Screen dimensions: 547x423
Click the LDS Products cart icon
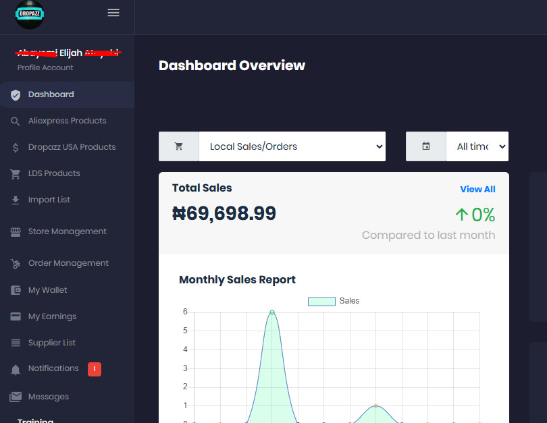[16, 174]
